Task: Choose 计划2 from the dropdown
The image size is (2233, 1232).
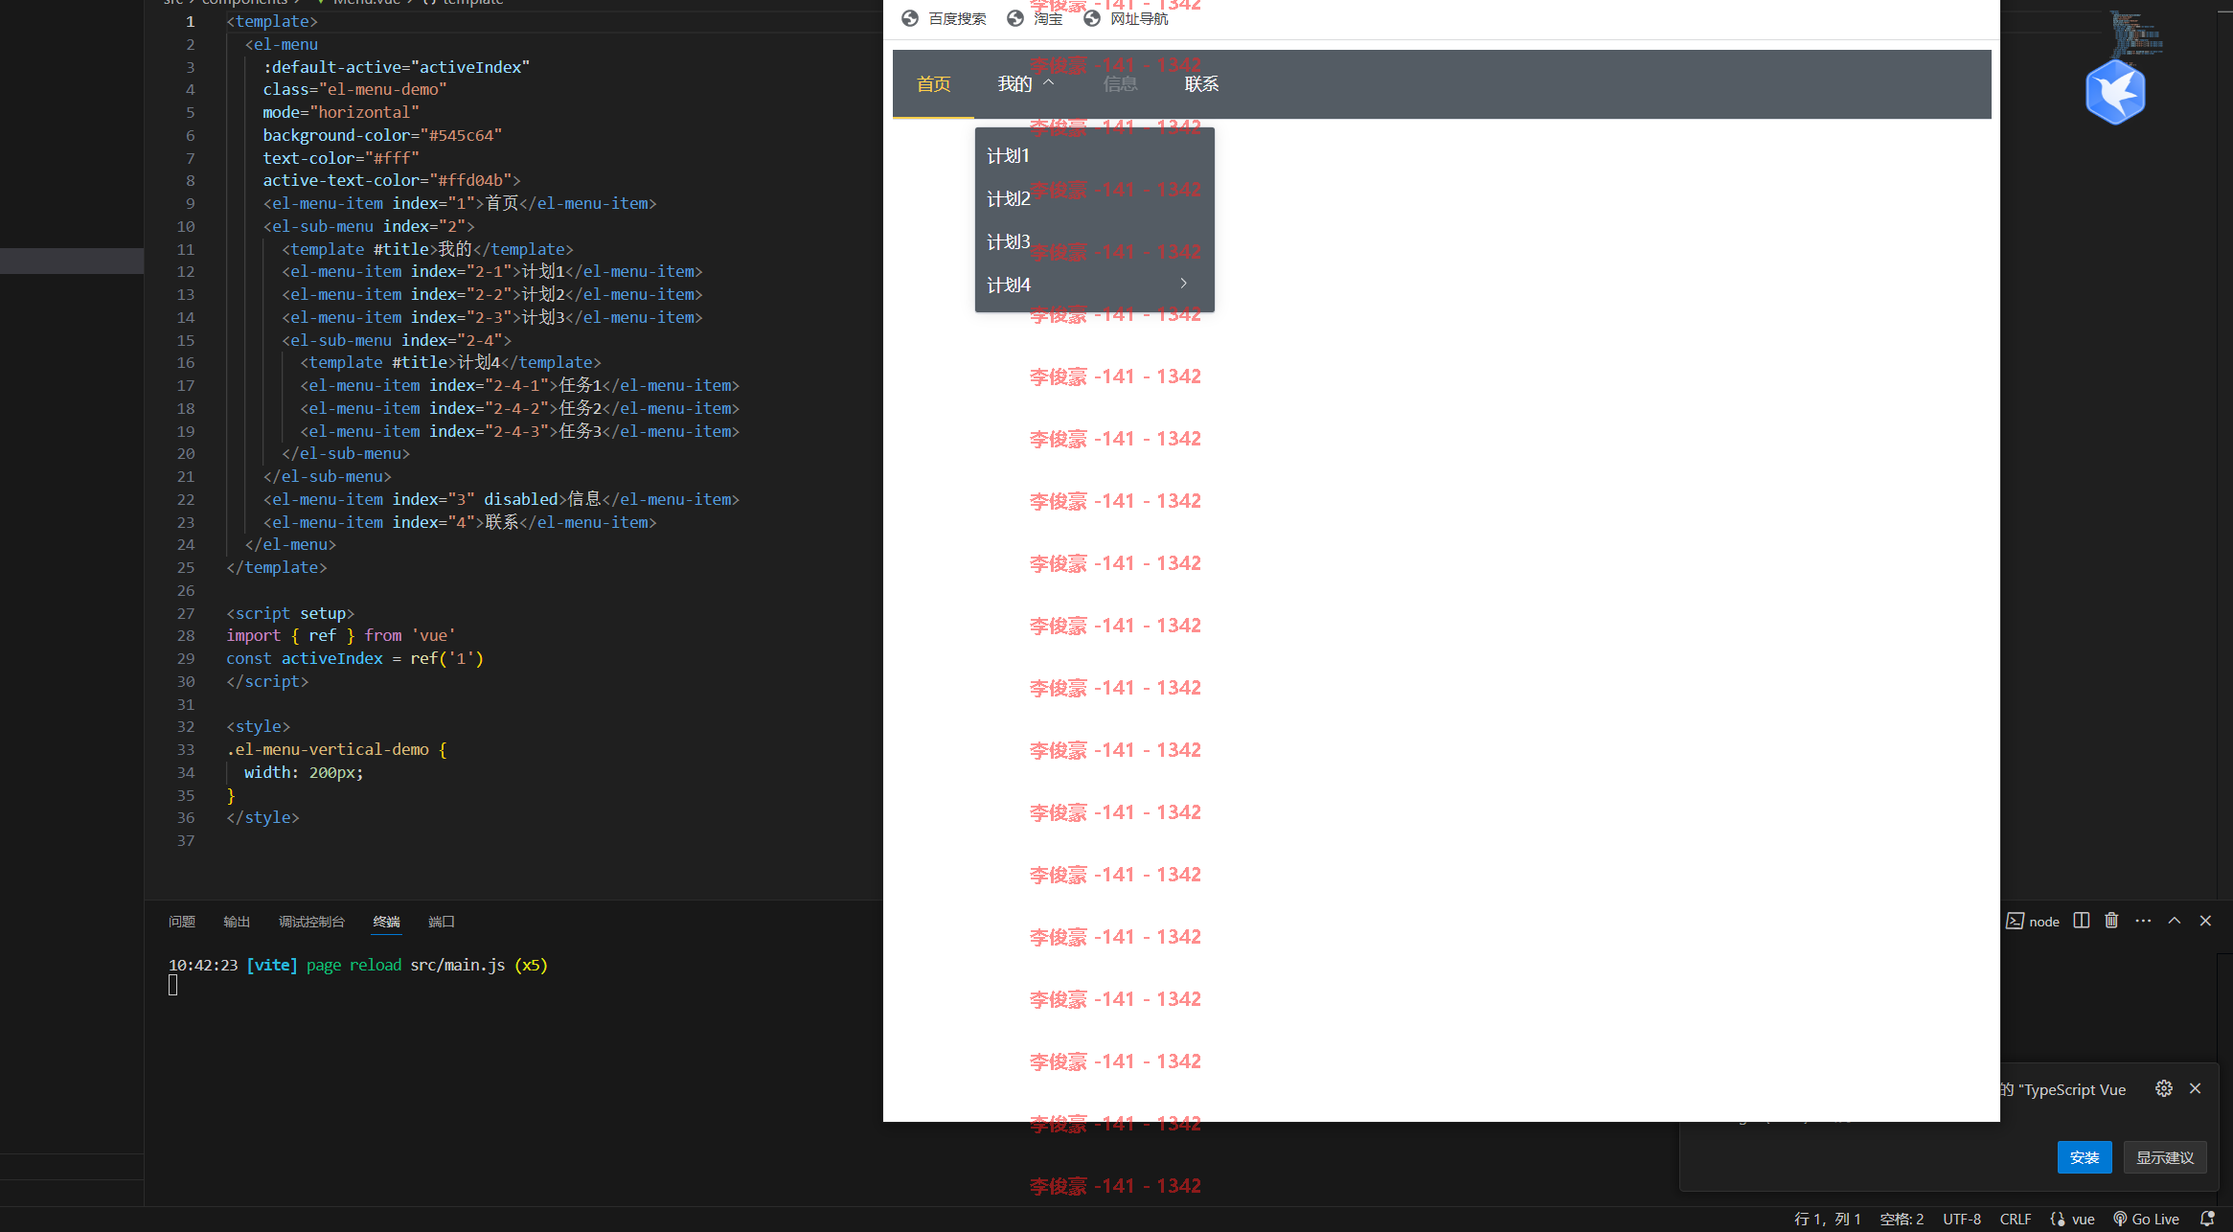Action: [x=1095, y=199]
